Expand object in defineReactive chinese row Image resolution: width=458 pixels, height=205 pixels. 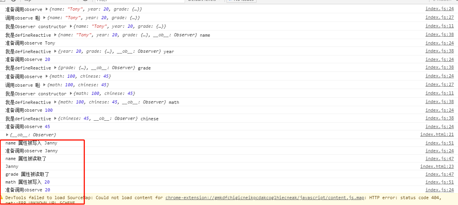[x=55, y=119]
